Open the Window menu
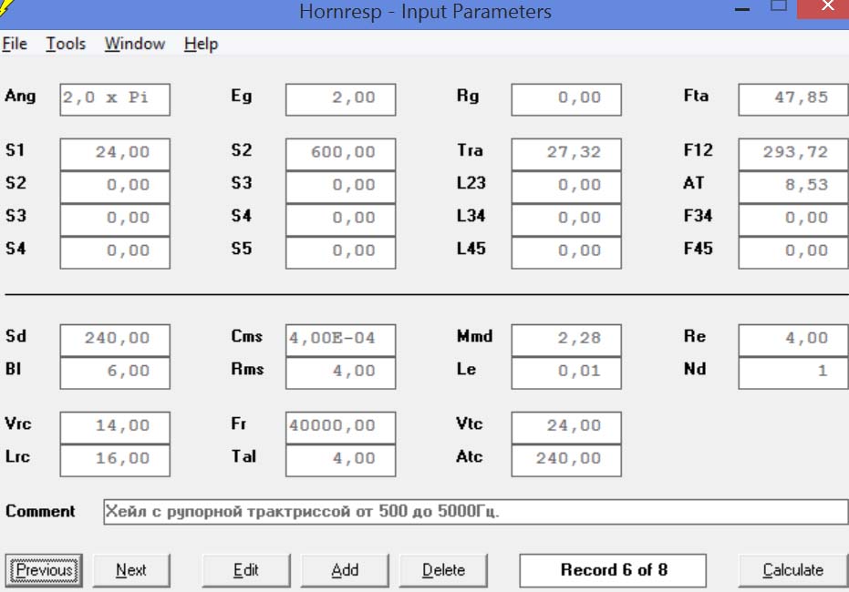This screenshot has width=849, height=592. (x=135, y=44)
